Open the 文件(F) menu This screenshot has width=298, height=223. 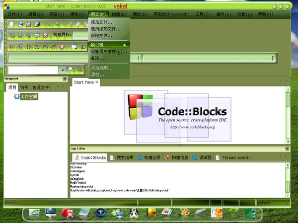pos(15,14)
